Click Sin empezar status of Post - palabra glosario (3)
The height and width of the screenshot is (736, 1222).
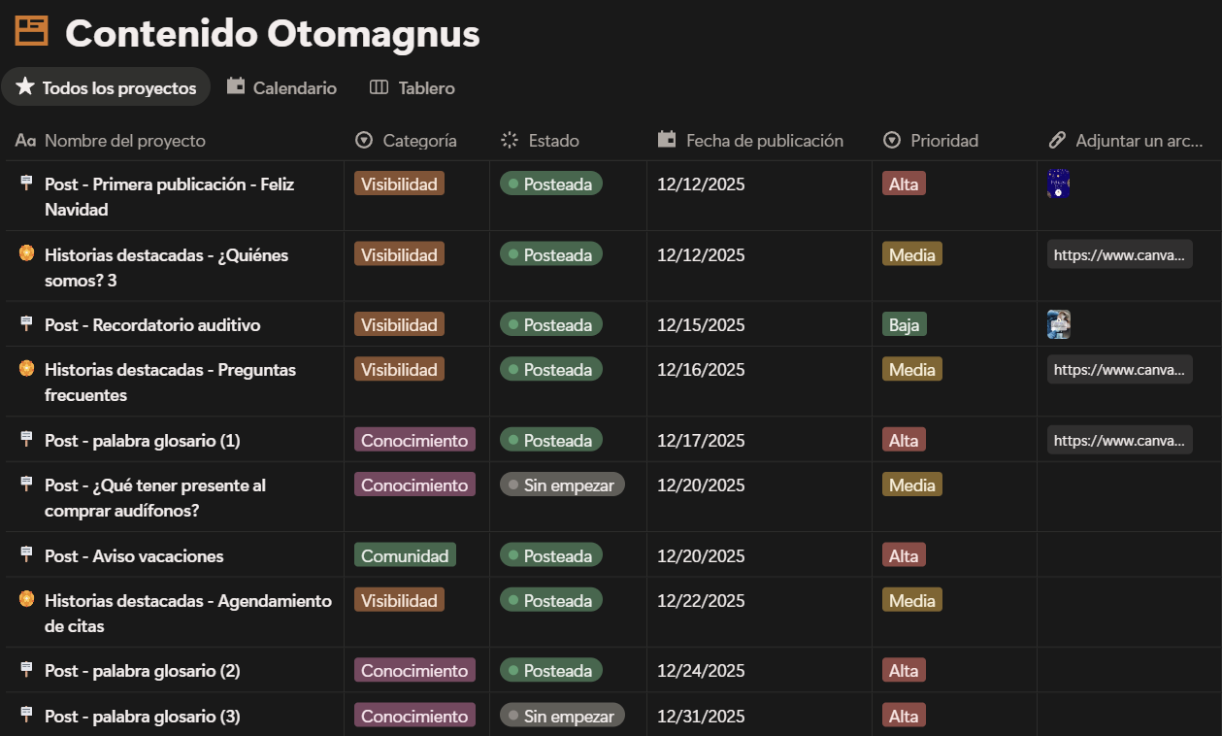562,716
